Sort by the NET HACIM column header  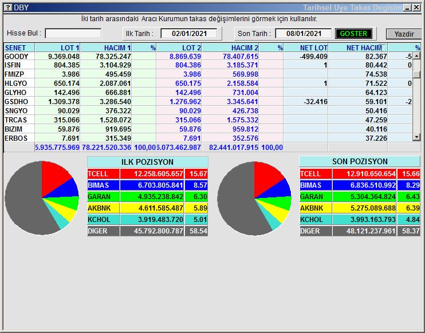tap(358, 48)
